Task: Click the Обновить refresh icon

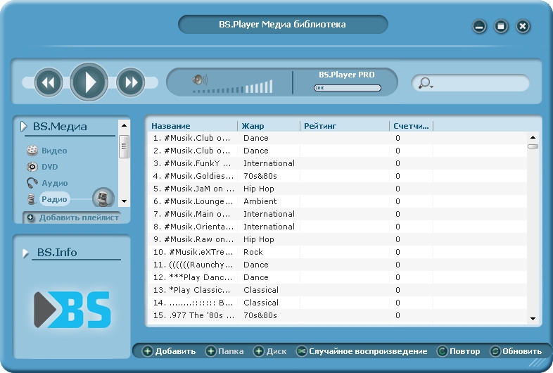Action: tap(495, 351)
